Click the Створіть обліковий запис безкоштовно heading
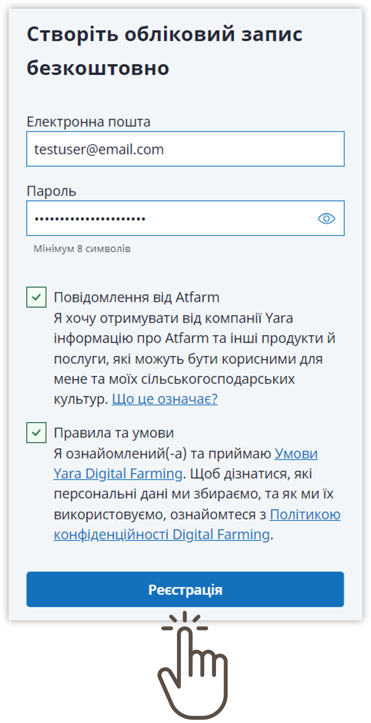The image size is (371, 723). [164, 51]
